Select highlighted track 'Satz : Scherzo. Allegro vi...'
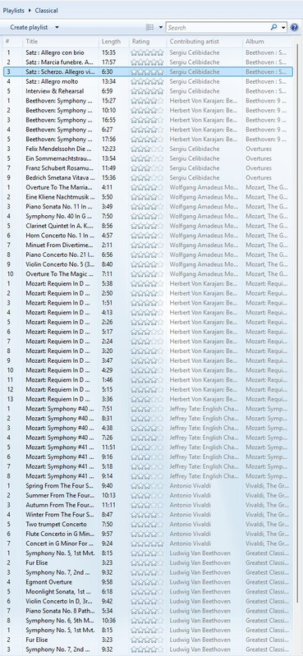 click(x=148, y=72)
